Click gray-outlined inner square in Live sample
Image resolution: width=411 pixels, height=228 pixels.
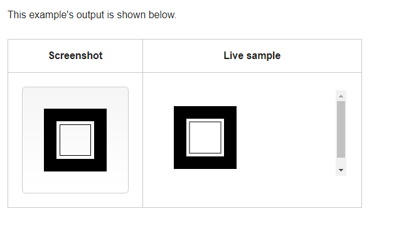pos(205,138)
